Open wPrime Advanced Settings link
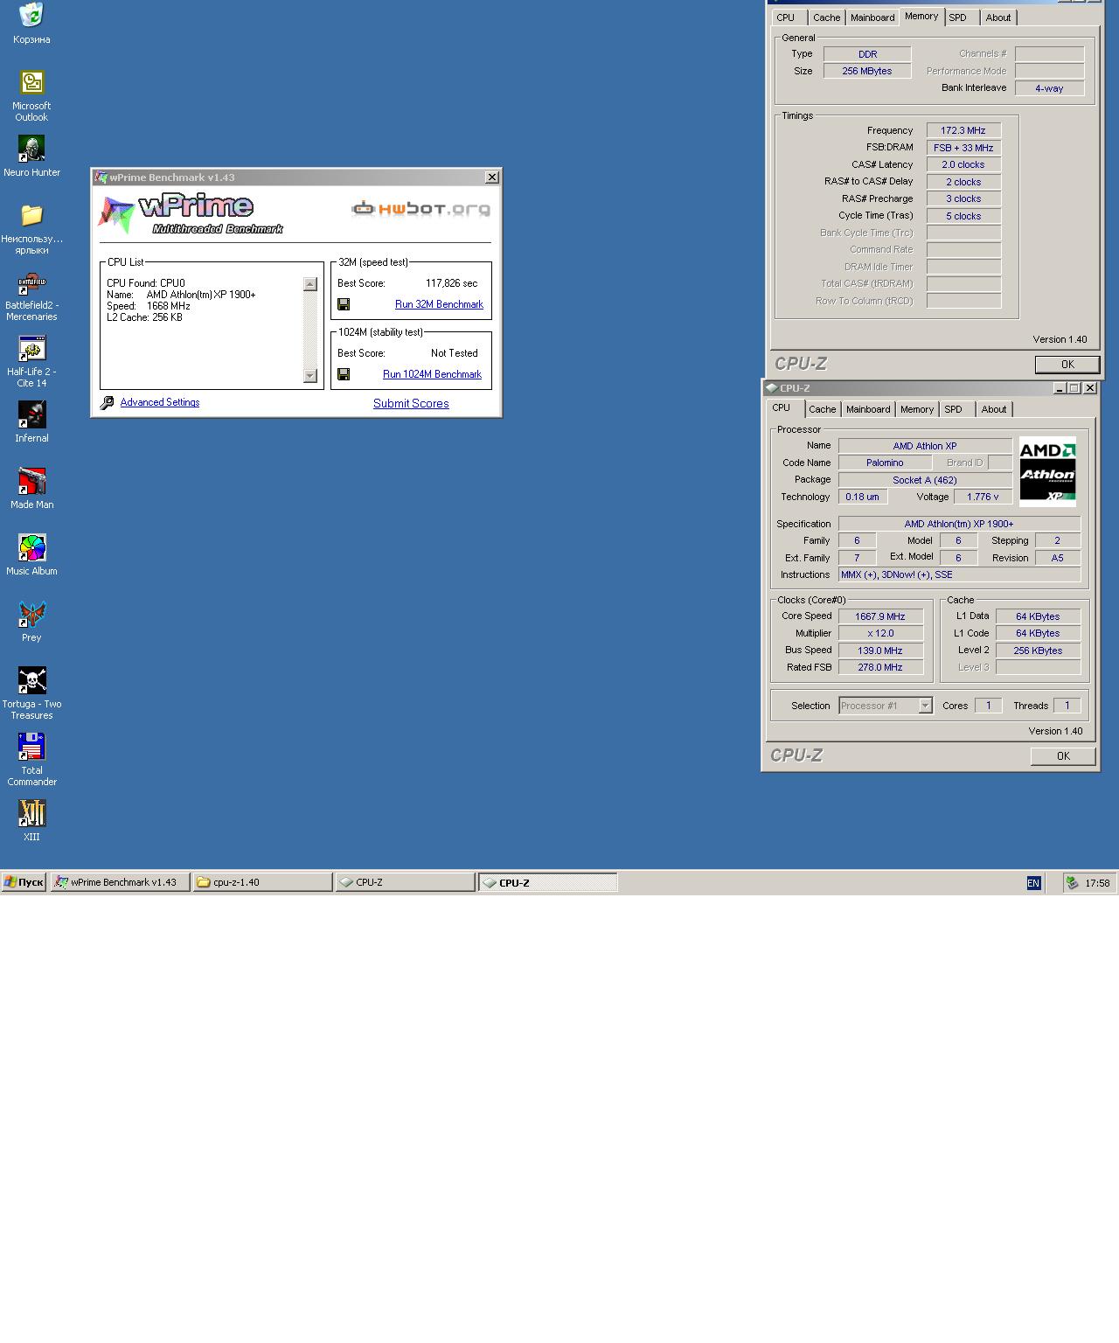The image size is (1119, 1343). point(160,402)
